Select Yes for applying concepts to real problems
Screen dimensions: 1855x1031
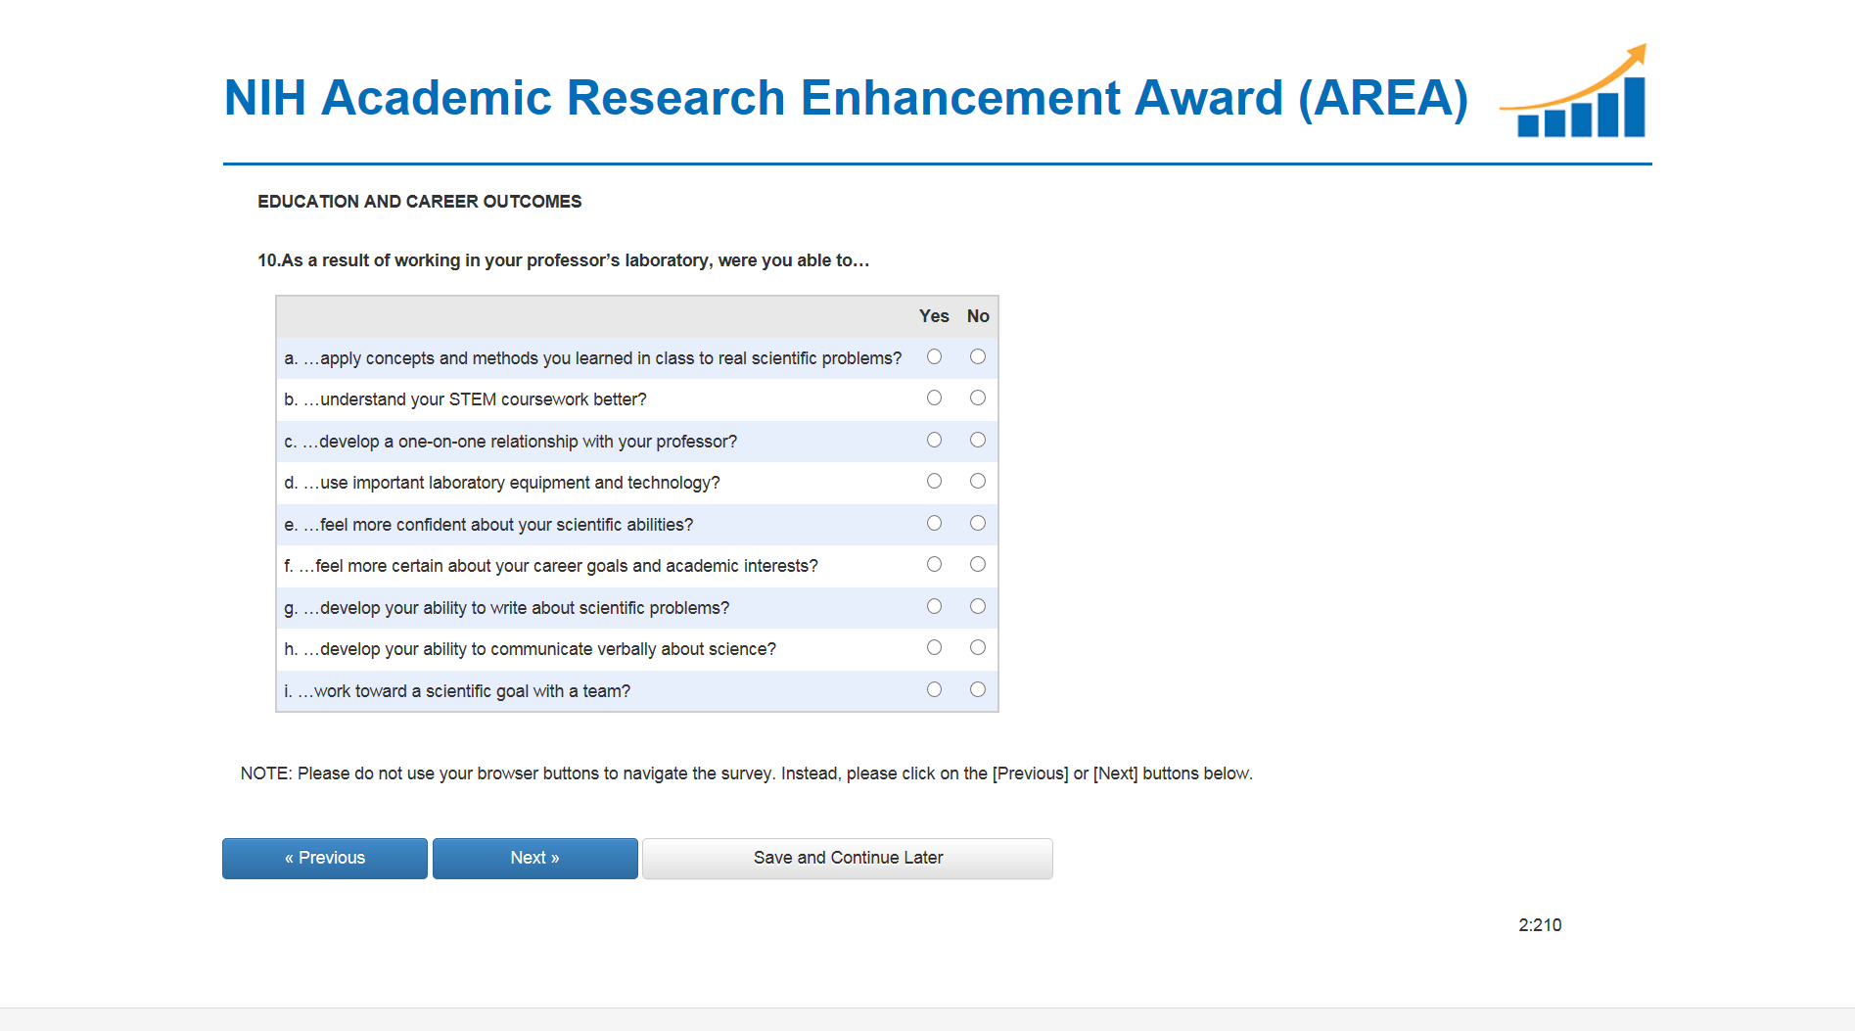934,357
